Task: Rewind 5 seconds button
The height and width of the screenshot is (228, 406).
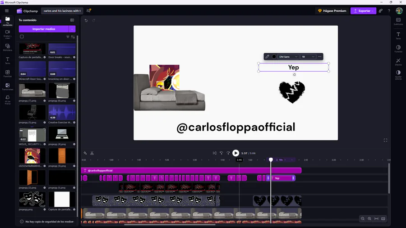Action: [221, 153]
